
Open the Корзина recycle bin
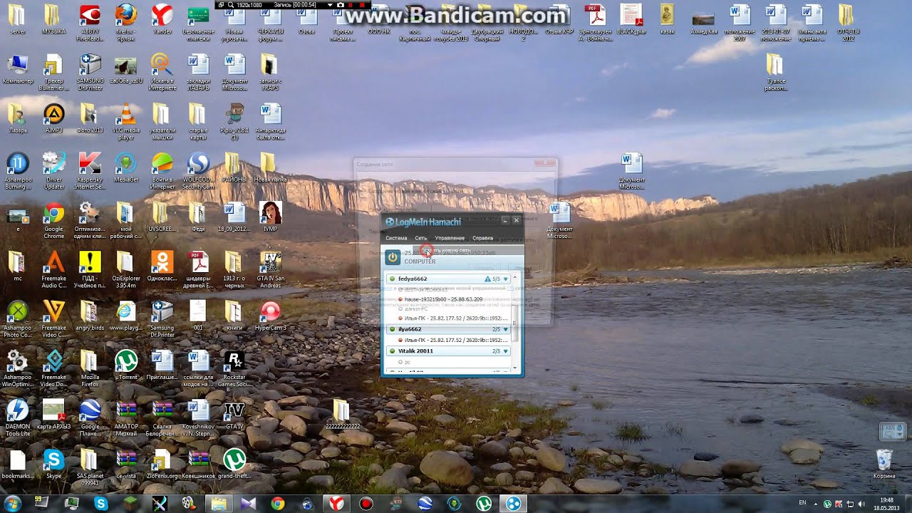(884, 463)
